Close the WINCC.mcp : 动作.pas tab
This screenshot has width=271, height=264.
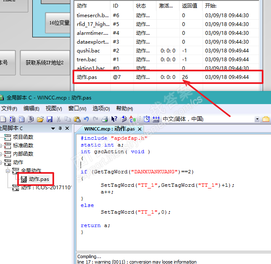tap(140, 129)
